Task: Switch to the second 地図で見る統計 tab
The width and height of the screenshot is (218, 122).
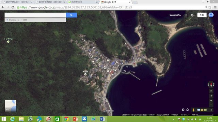Action: [x=50, y=2]
